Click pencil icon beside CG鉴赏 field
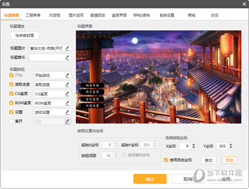Viewport: 249px width, 189px height. pyautogui.click(x=67, y=94)
